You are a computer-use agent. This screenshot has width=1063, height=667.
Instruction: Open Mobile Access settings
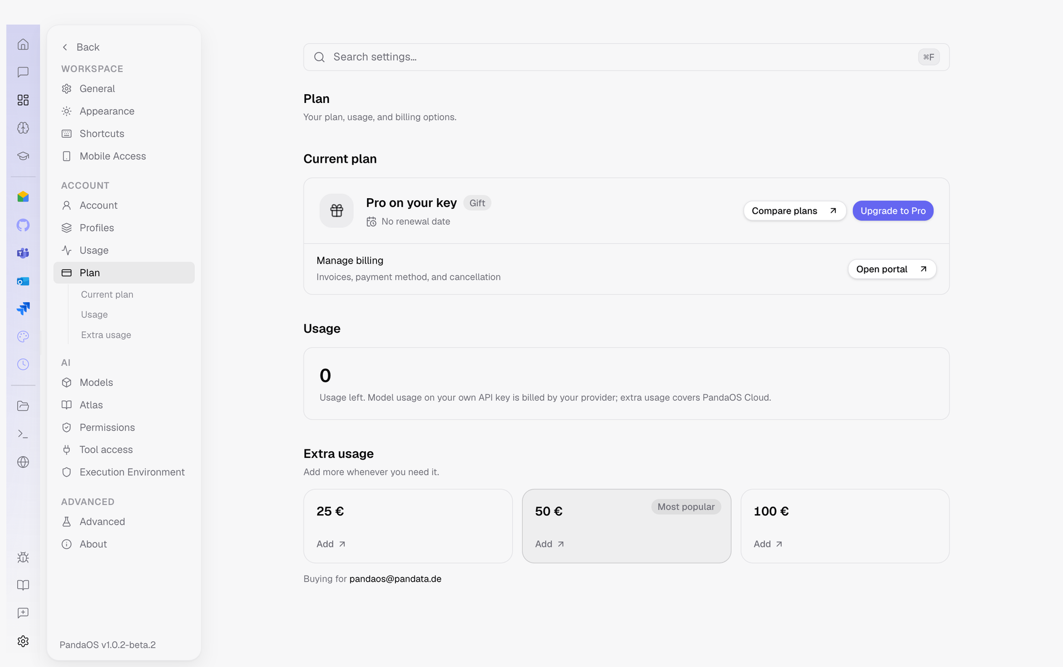click(x=124, y=156)
